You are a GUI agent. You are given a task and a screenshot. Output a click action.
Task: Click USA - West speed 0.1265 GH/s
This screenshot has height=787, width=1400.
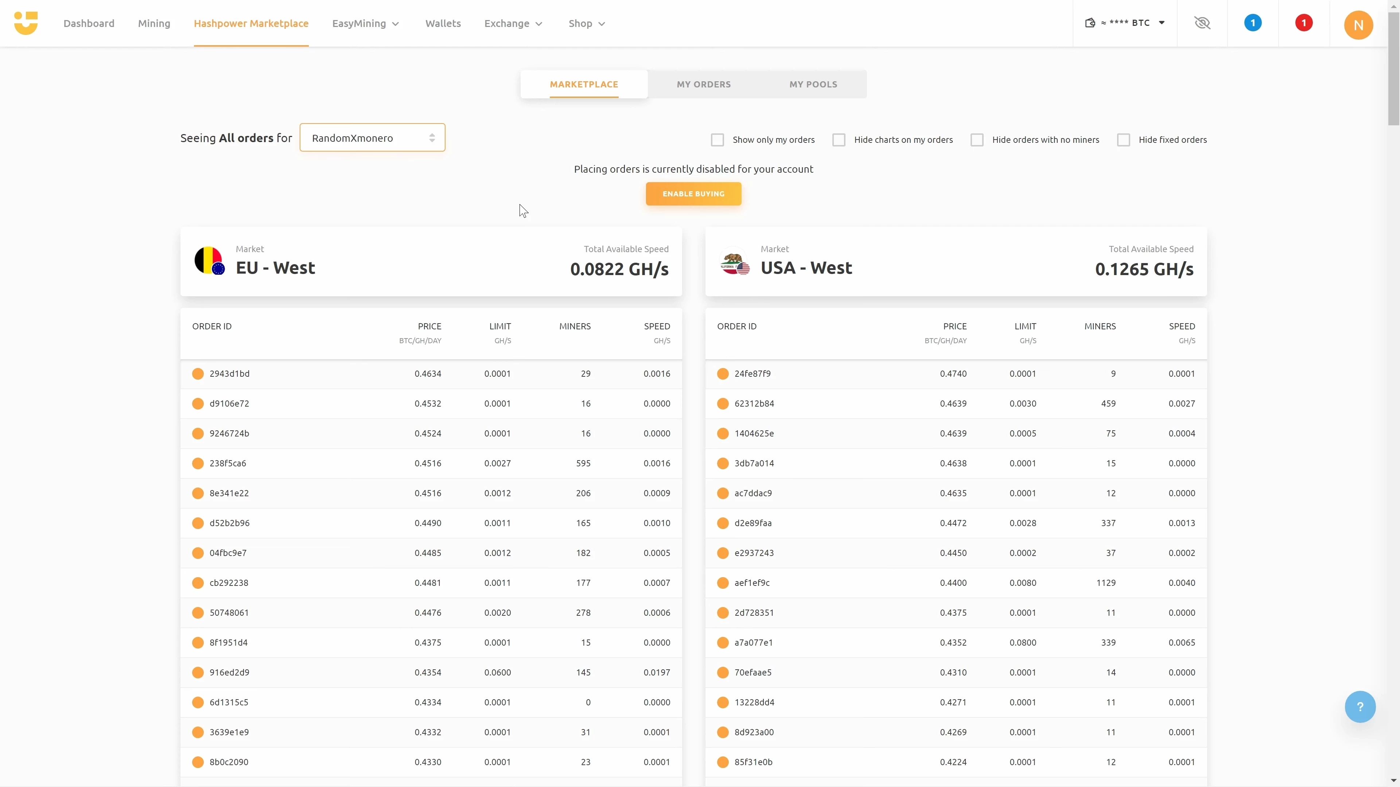click(x=1144, y=269)
